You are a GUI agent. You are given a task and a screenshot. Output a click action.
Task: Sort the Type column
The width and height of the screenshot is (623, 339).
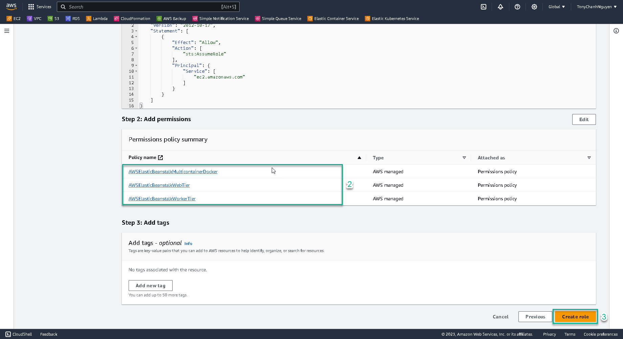click(464, 158)
